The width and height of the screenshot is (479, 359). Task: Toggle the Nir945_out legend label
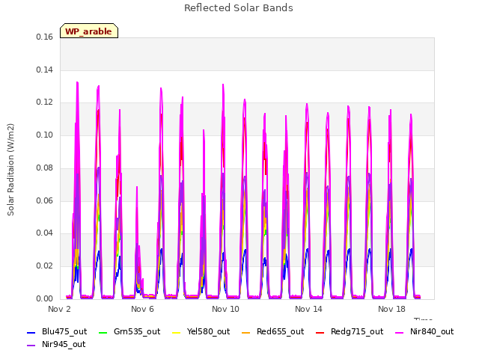pyautogui.click(x=64, y=345)
